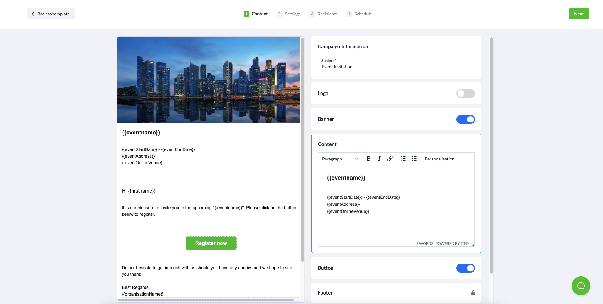603x304 pixels.
Task: Open the Personalisation menu
Action: click(440, 159)
